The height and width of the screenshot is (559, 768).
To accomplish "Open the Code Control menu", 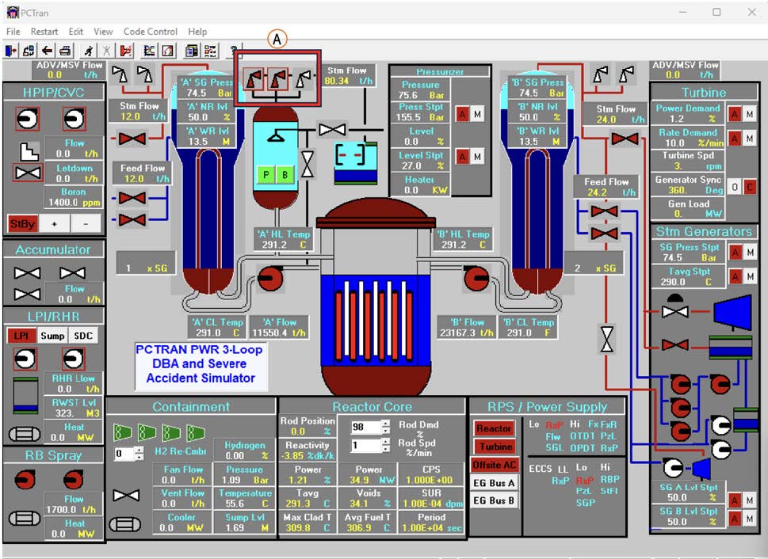I will 151,32.
